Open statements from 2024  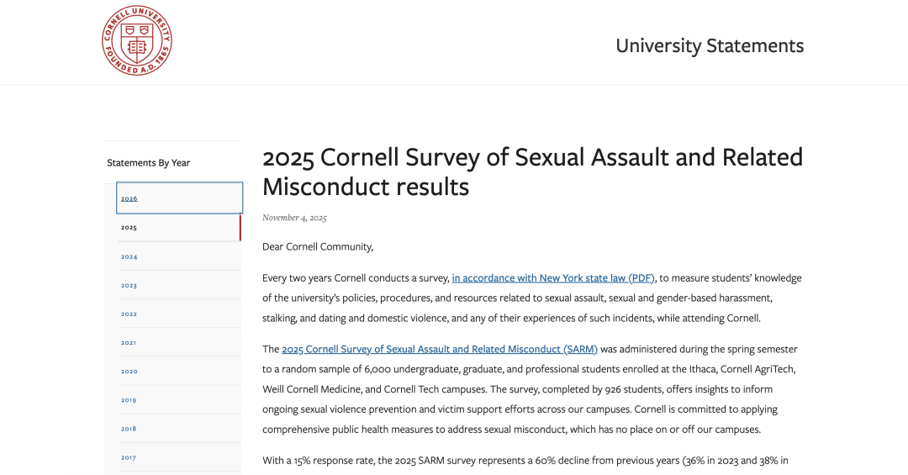178,256
